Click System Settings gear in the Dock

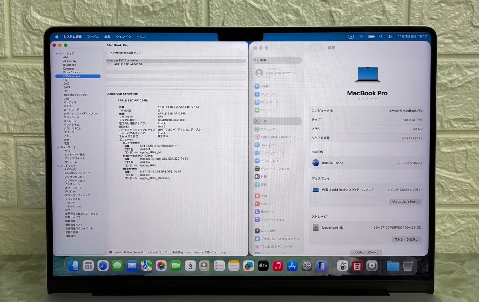307,266
